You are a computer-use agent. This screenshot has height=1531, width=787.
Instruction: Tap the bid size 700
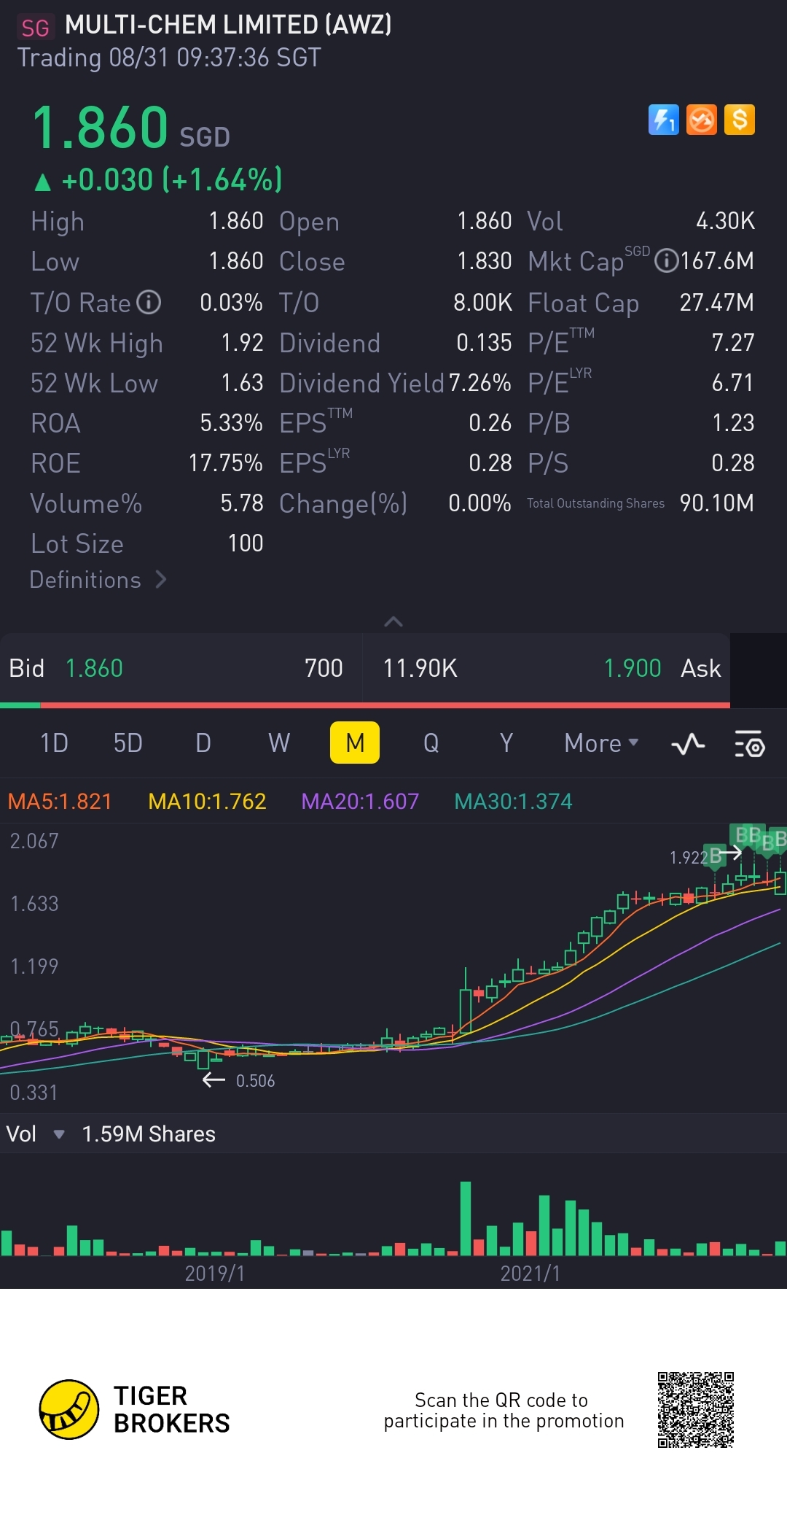click(x=324, y=668)
